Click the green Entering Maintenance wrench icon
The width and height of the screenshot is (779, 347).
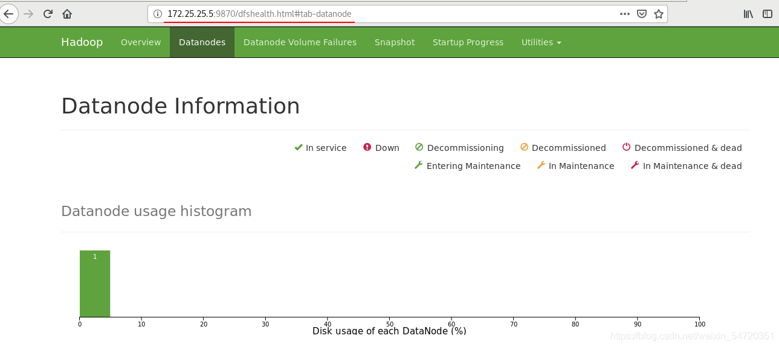click(x=418, y=165)
